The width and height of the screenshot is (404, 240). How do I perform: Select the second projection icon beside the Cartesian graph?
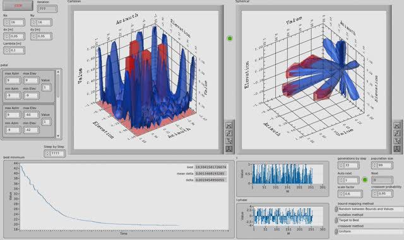pyautogui.click(x=229, y=134)
